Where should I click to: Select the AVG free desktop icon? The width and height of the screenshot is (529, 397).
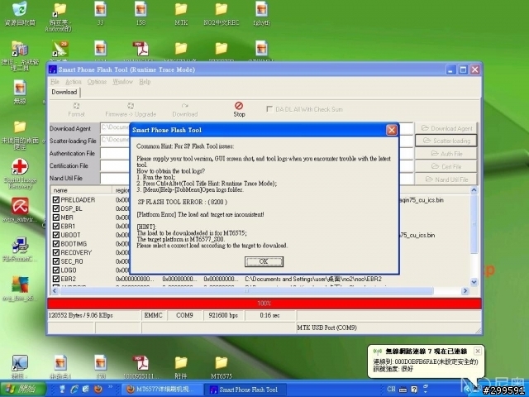[20, 285]
